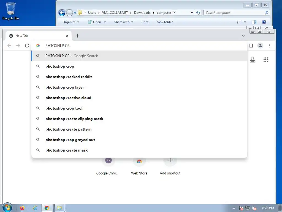
Task: Click the New Tab tab
Action: coord(39,36)
